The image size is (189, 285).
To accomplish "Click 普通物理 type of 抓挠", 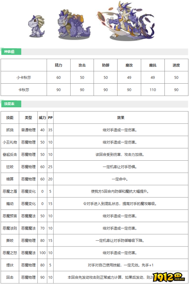I will click(x=28, y=130).
